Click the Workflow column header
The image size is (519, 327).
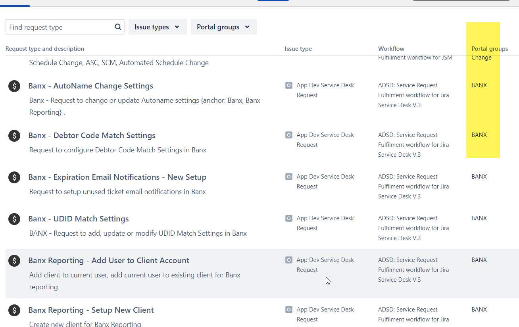point(391,48)
